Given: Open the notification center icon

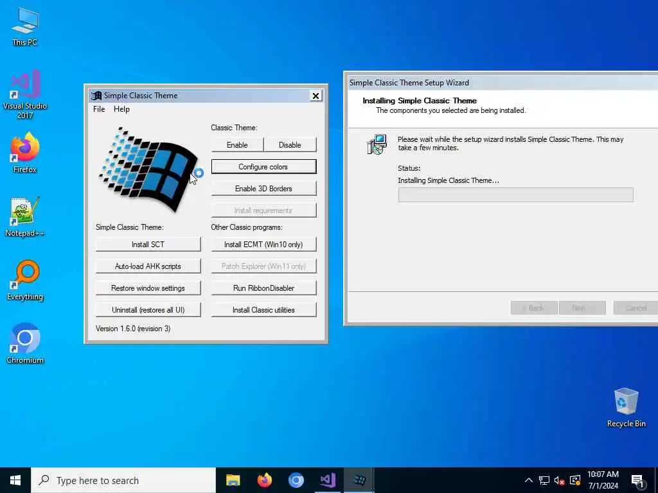Looking at the screenshot, I should click(x=637, y=481).
